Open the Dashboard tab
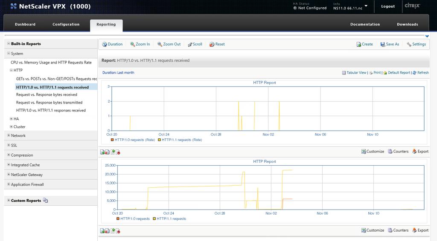437x241 pixels. pos(25,24)
